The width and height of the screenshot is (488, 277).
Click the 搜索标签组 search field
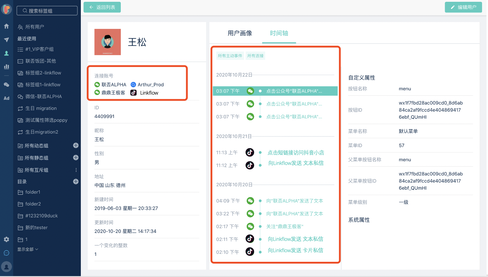[x=47, y=10]
